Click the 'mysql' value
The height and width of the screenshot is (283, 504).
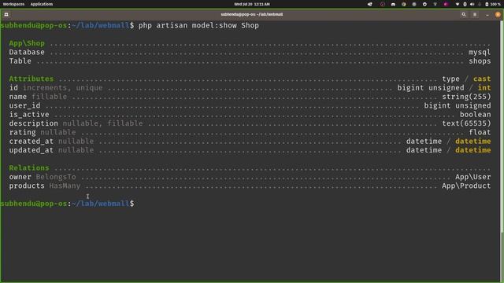480,53
